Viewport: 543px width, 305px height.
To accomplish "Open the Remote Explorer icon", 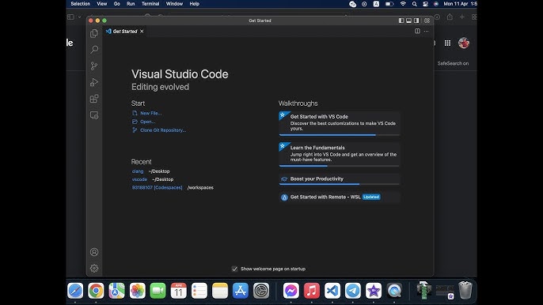I will tap(94, 115).
